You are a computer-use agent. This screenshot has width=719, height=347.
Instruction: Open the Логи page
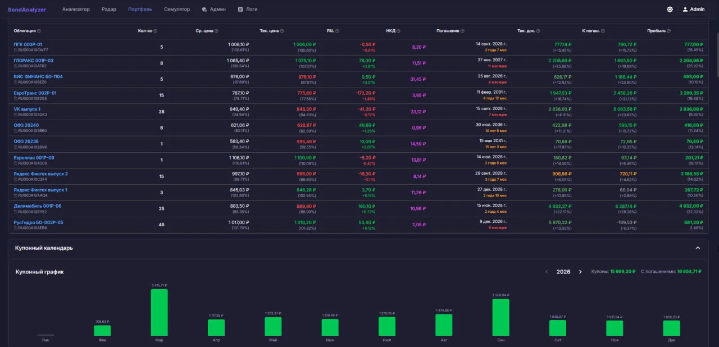(248, 10)
